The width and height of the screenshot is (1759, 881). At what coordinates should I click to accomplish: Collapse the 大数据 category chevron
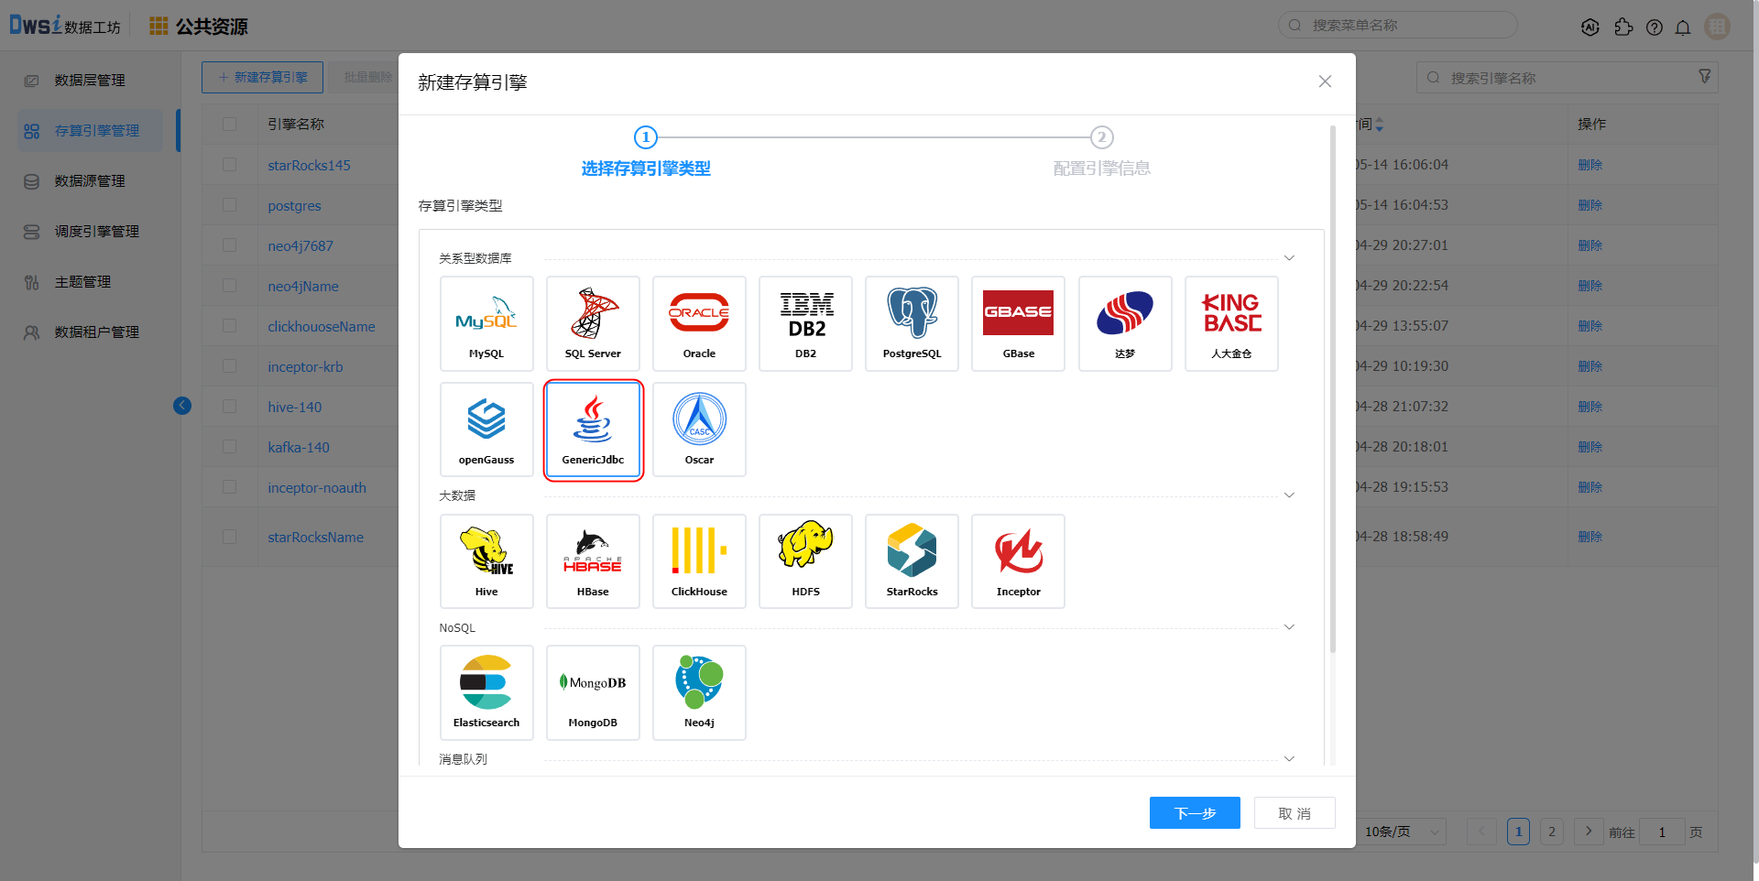(1289, 495)
